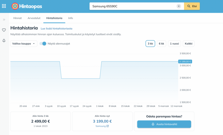Select the 3 kk time range
Image resolution: width=223 pixels, height=135 pixels.
coord(150,44)
